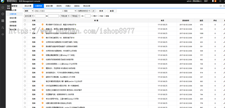This screenshot has height=108, width=225.
Task: Open 分类管理 in the left menu
Action: (13, 22)
